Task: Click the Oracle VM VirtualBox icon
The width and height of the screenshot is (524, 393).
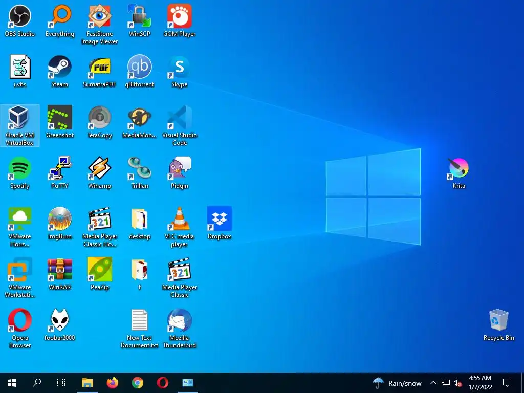Action: coord(20,126)
